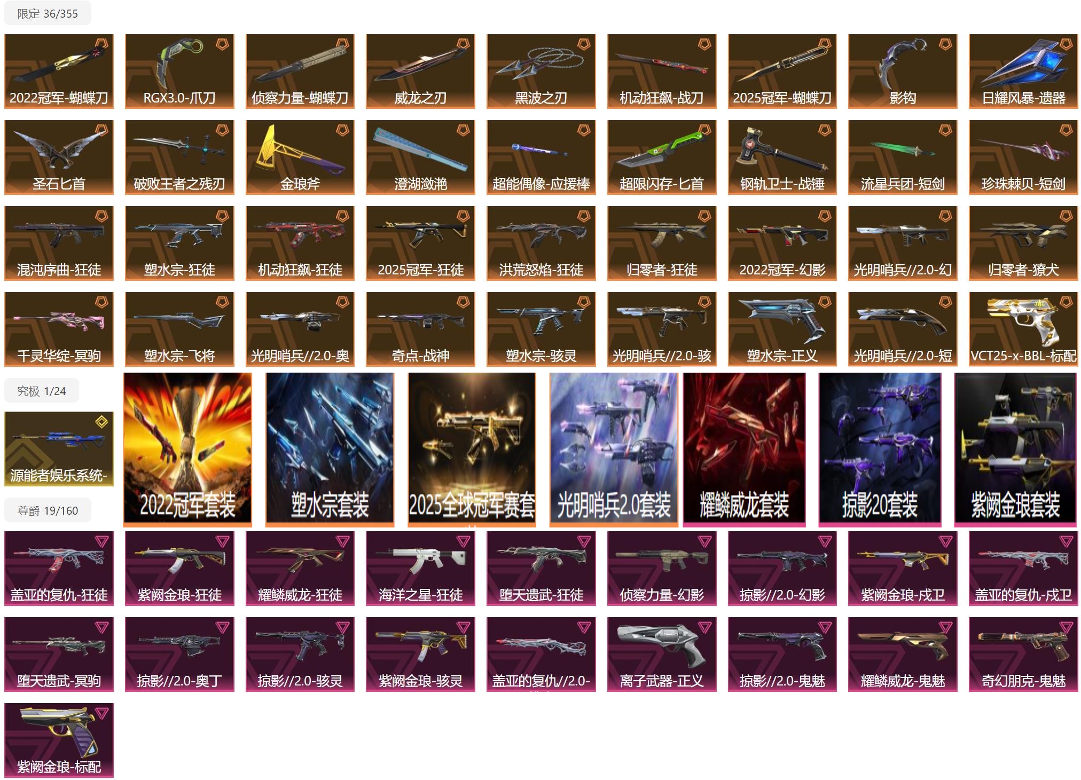Select the 耀鳞威龙套装 red bundle banner

(745, 450)
